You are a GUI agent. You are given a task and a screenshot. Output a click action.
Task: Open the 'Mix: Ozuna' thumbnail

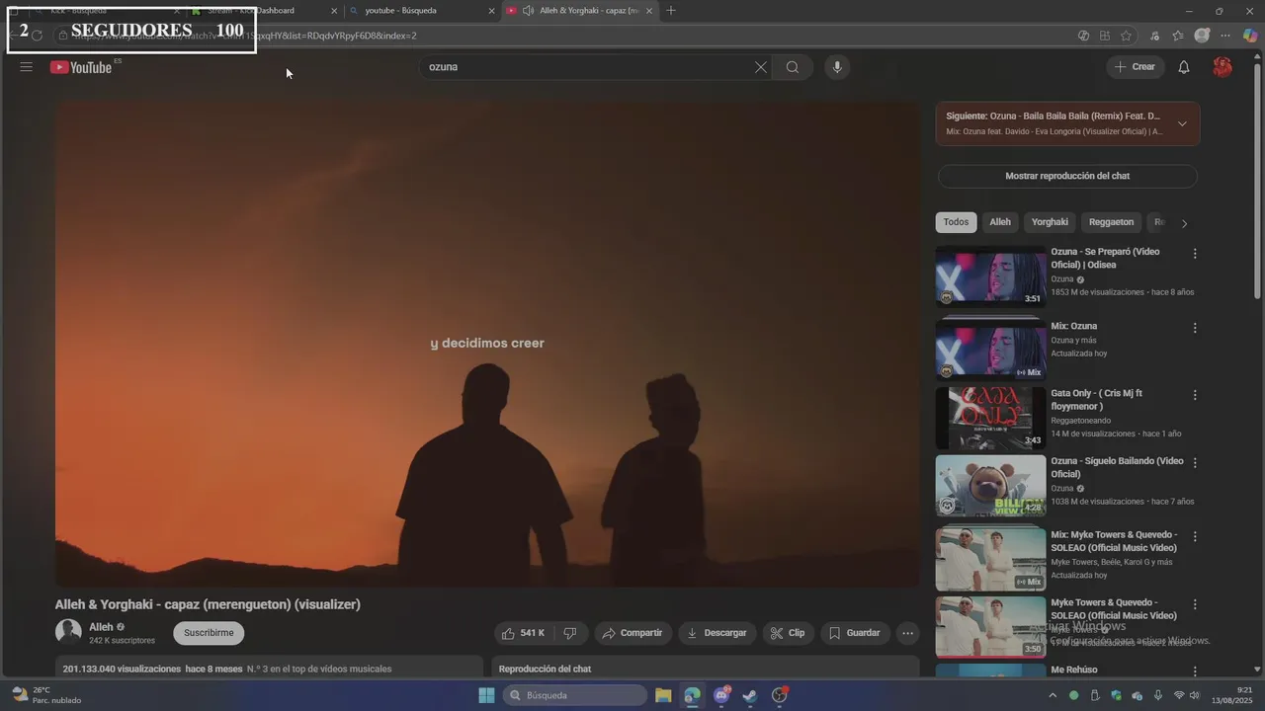[x=990, y=351]
